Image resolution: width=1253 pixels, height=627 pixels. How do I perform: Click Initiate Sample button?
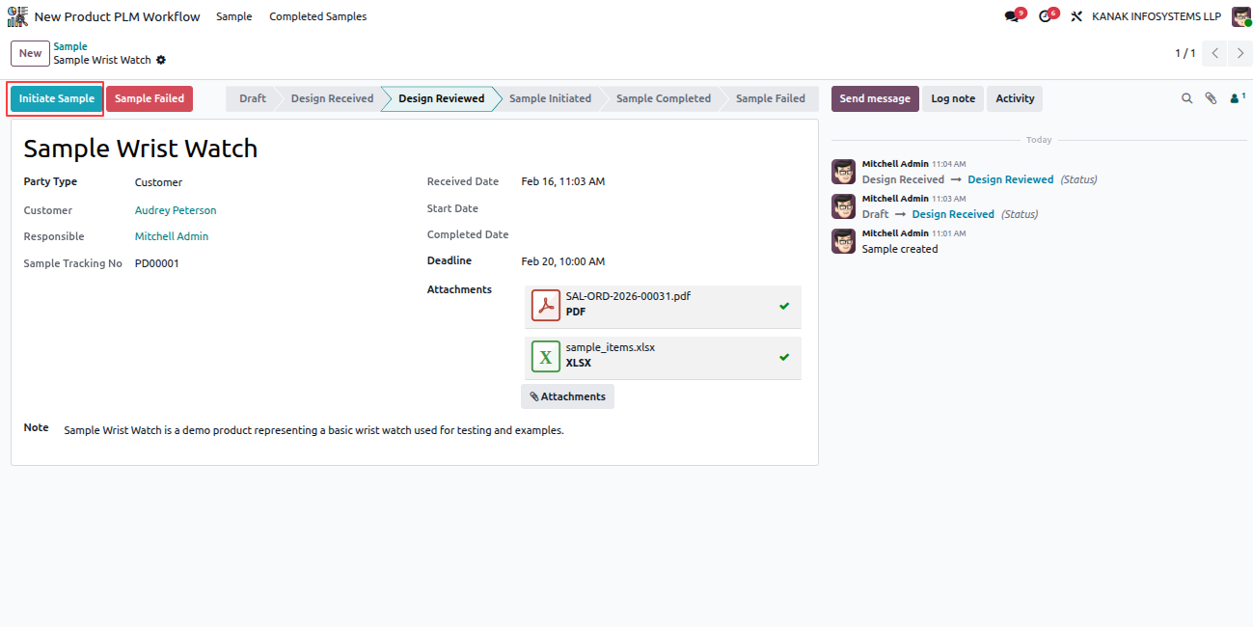57,98
